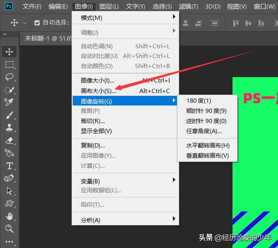This screenshot has height=248, width=278.
Task: Open the 3D(D) menu
Action: [x=213, y=7]
